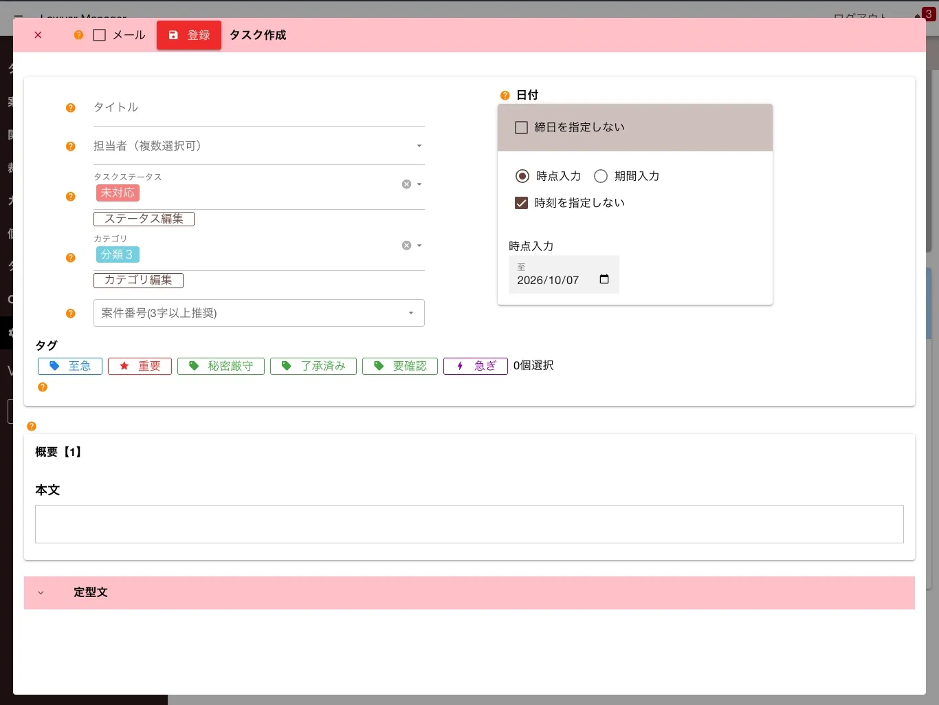
Task: Open the calendar picker for 2026/10/07
Action: 604,279
